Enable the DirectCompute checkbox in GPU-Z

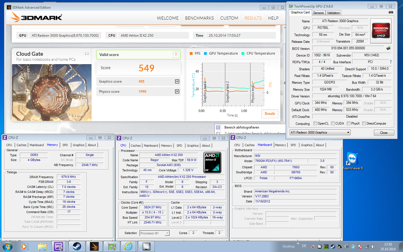[x=364, y=123]
